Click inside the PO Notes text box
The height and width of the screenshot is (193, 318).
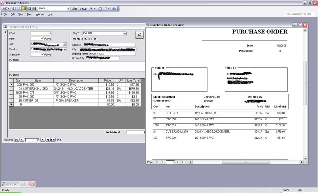(x=77, y=67)
